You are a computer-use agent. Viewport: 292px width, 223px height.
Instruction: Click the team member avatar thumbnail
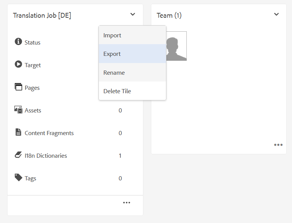(177, 46)
